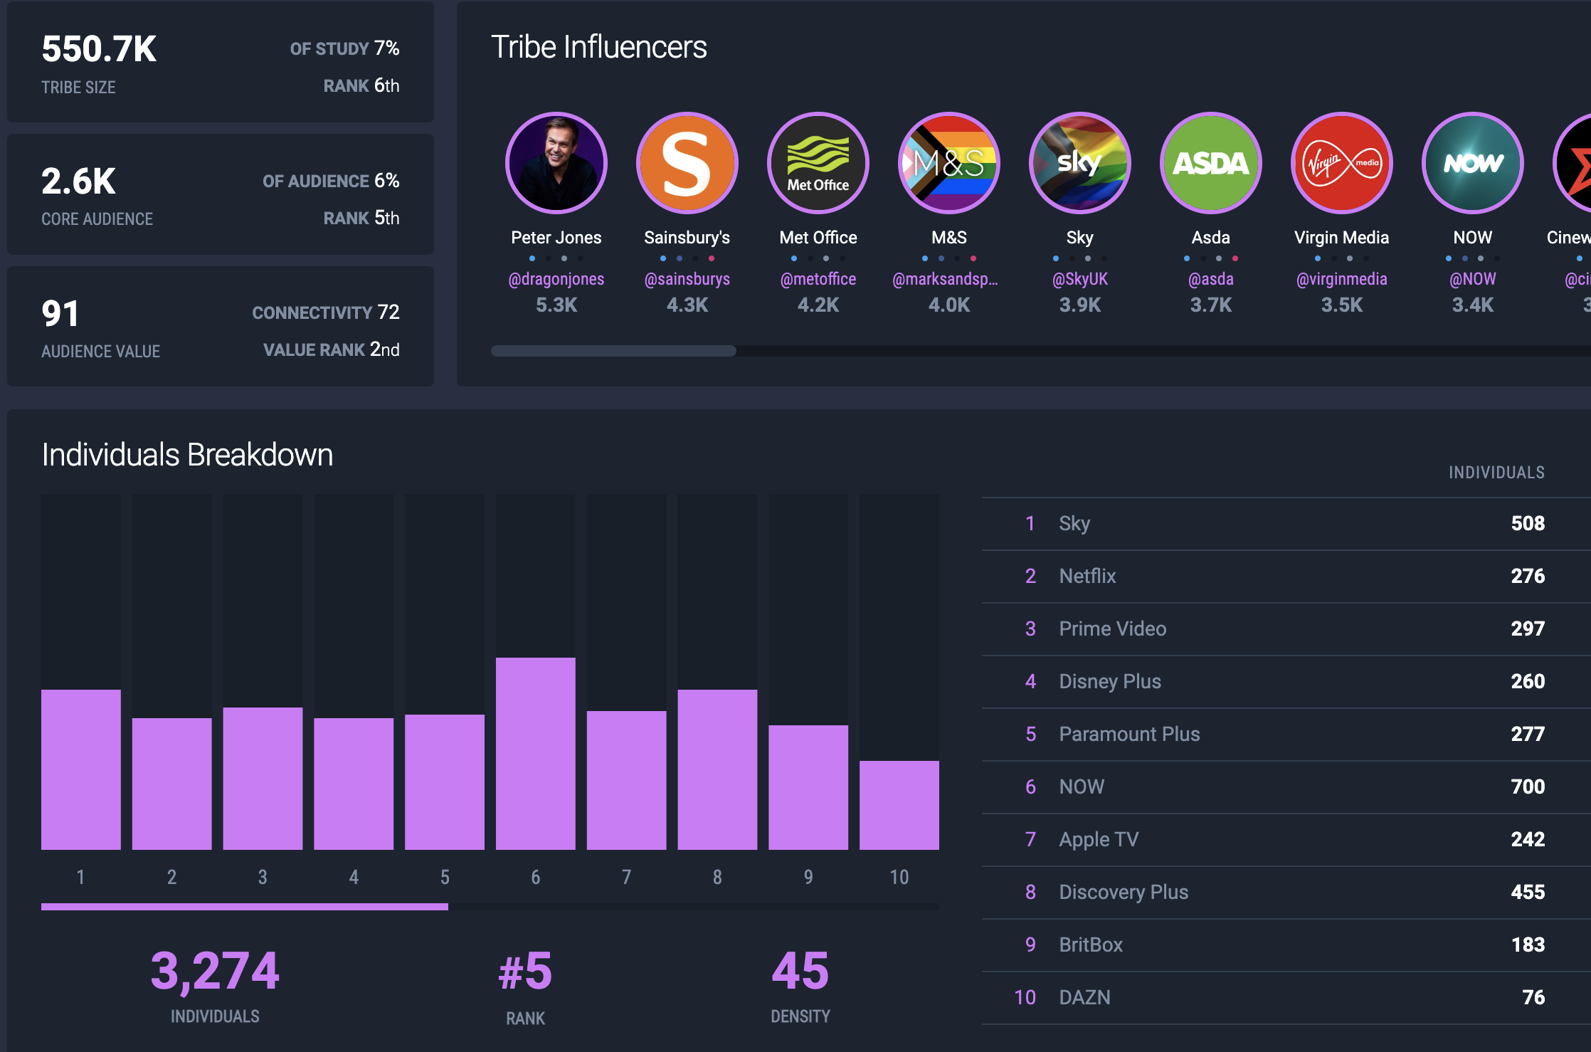
Task: Select bar 2 in the breakdown chart
Action: pos(172,784)
